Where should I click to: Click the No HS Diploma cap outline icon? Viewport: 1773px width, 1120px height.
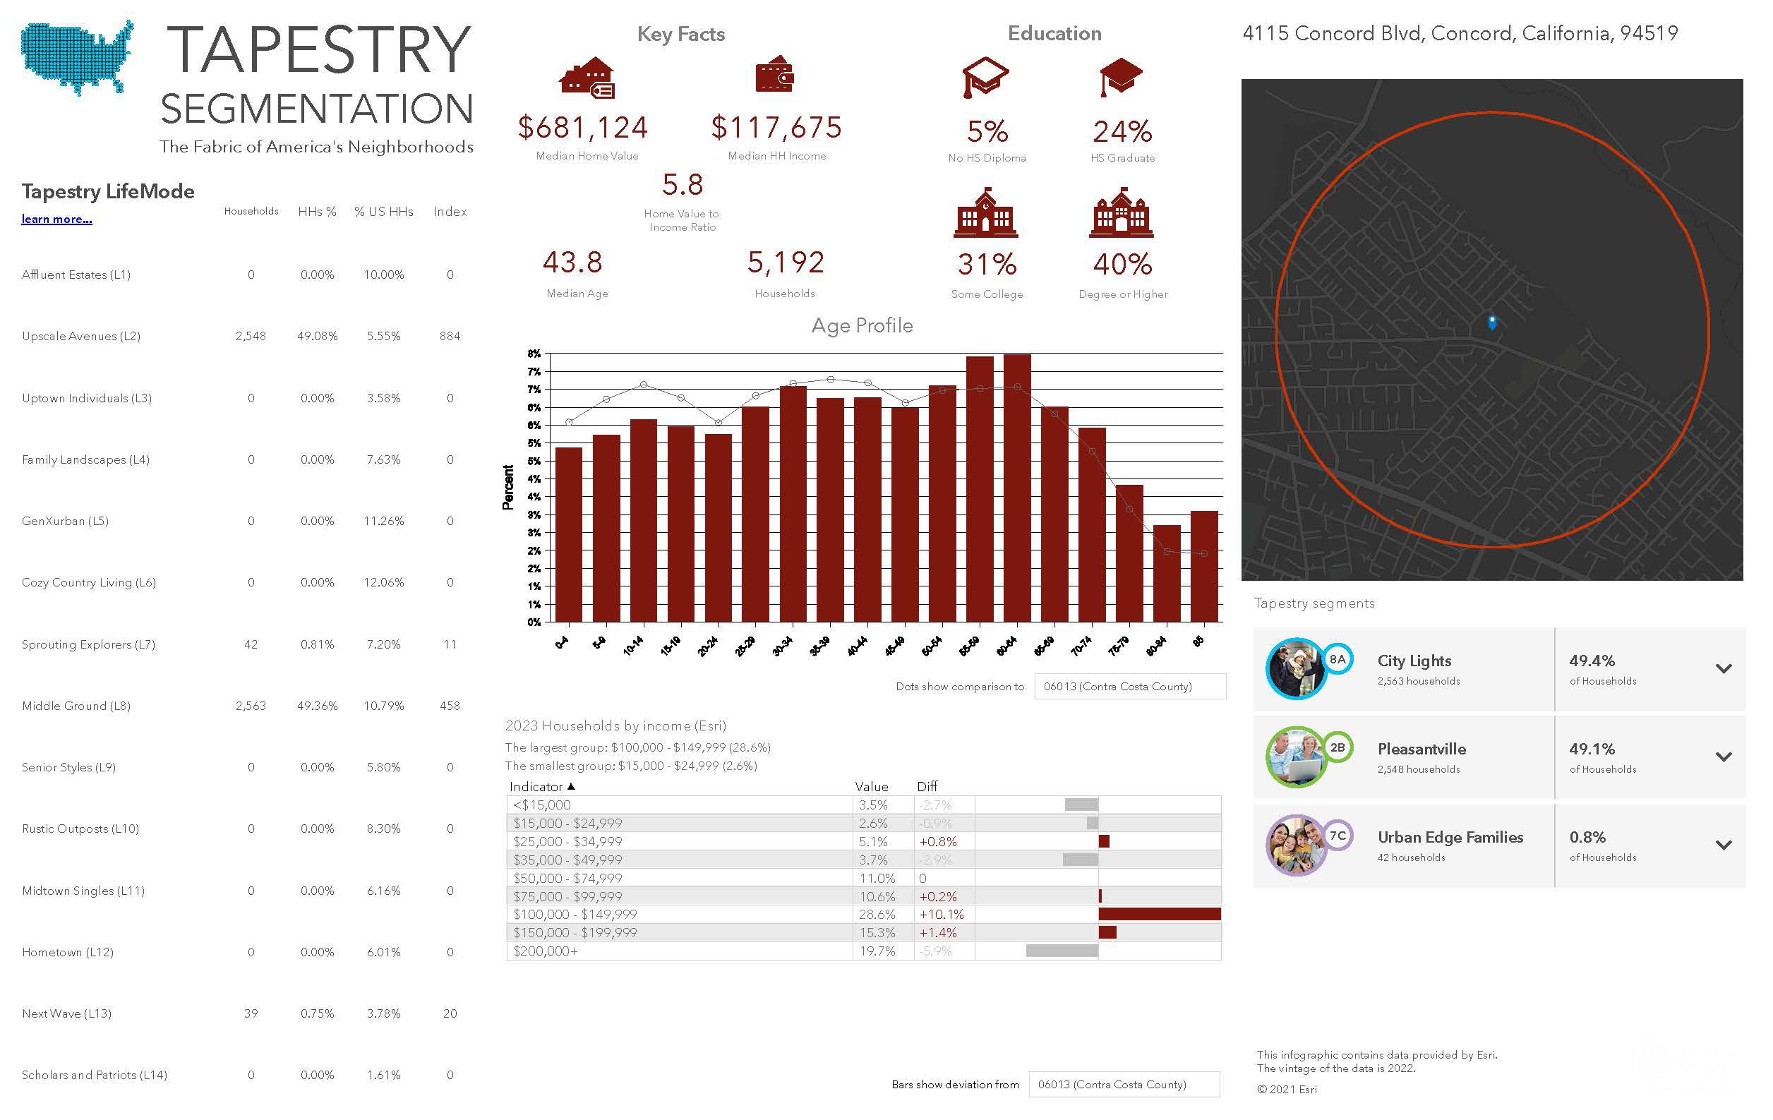coord(985,78)
